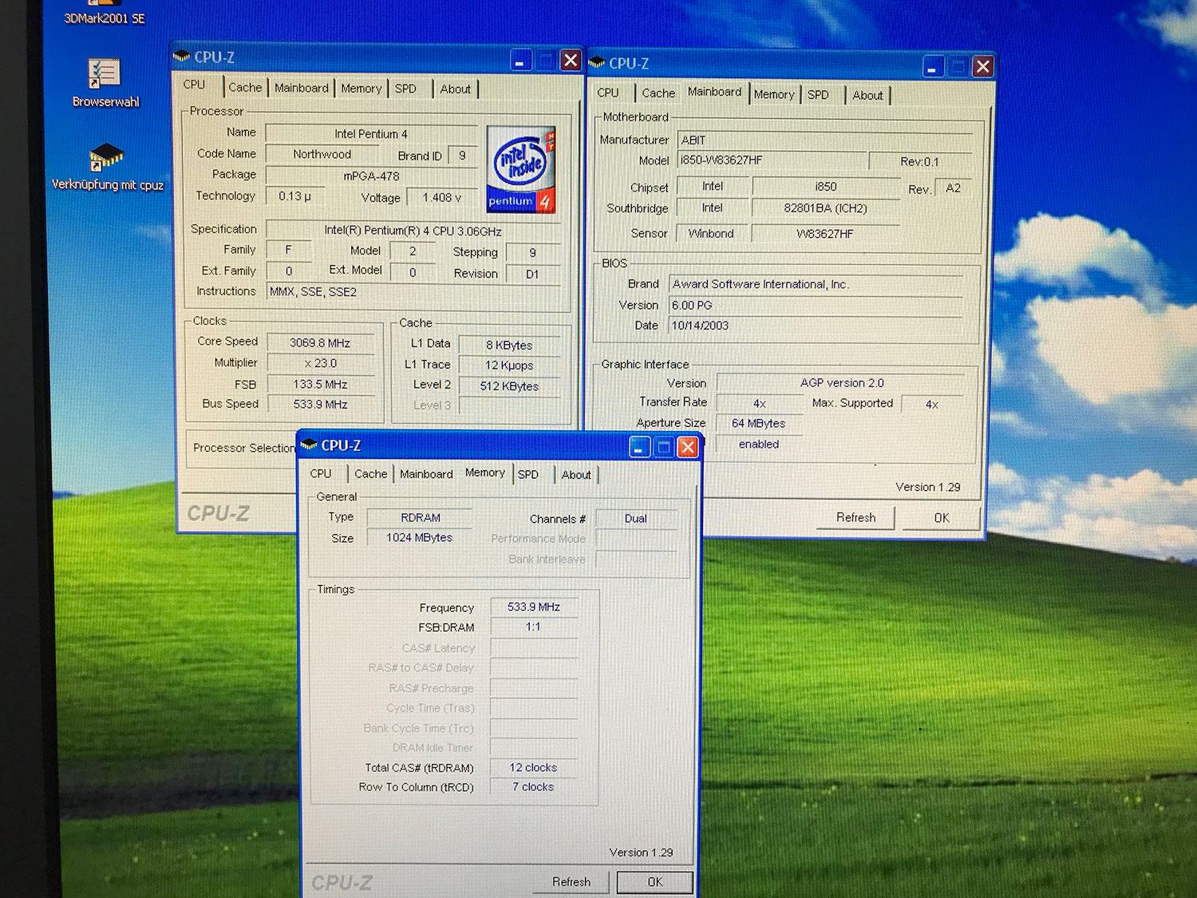Viewport: 1197px width, 898px height.
Task: Switch to Cache tab in CPU window
Action: [x=245, y=88]
